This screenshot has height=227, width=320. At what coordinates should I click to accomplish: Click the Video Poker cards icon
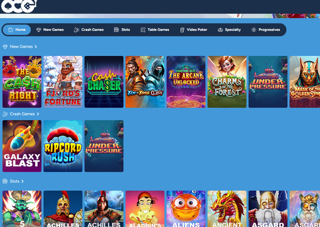(182, 30)
